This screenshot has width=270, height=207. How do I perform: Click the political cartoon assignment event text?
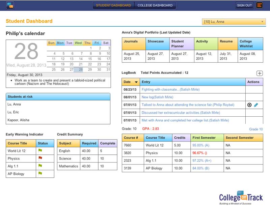point(60,82)
